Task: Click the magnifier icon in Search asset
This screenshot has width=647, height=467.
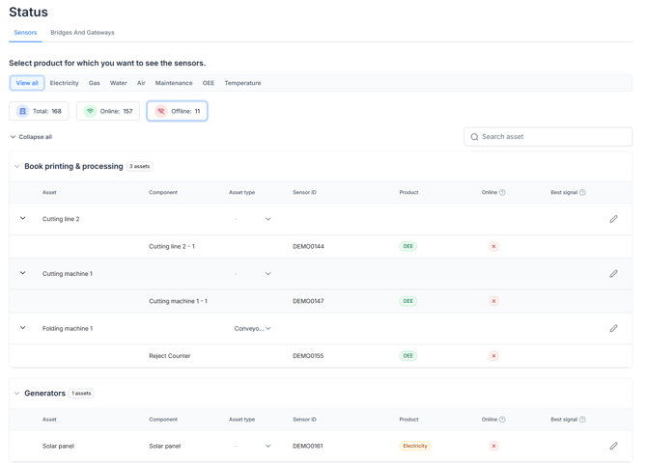Action: click(474, 137)
